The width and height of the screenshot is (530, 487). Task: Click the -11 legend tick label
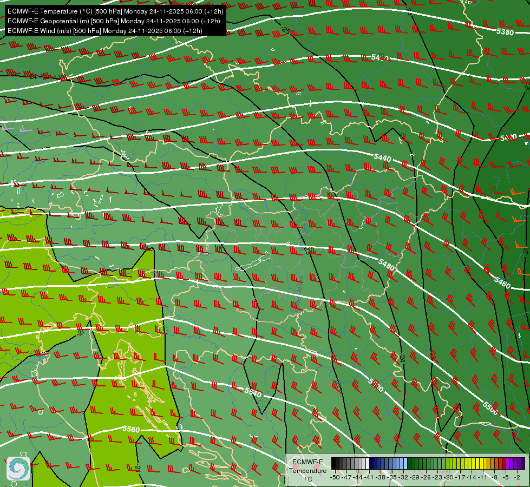[x=484, y=477]
